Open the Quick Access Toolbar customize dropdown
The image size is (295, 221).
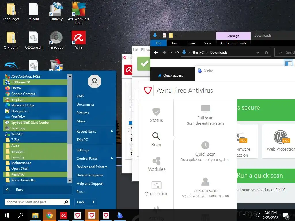176,35
